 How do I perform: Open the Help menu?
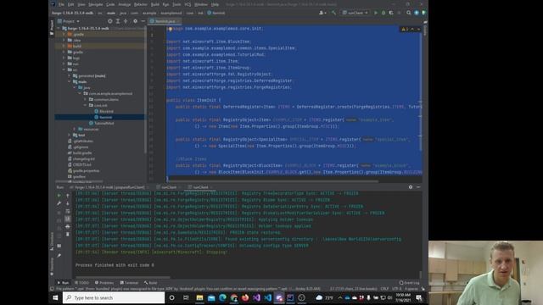(x=215, y=4)
